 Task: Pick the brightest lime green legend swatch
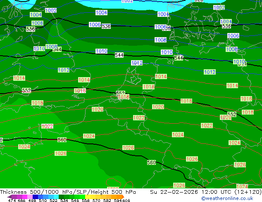point(82,197)
